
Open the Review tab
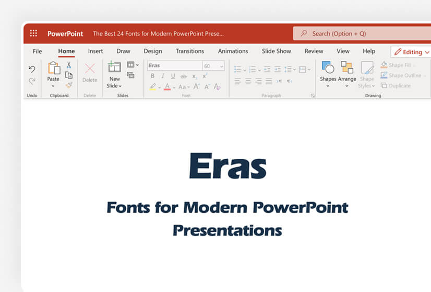click(314, 52)
